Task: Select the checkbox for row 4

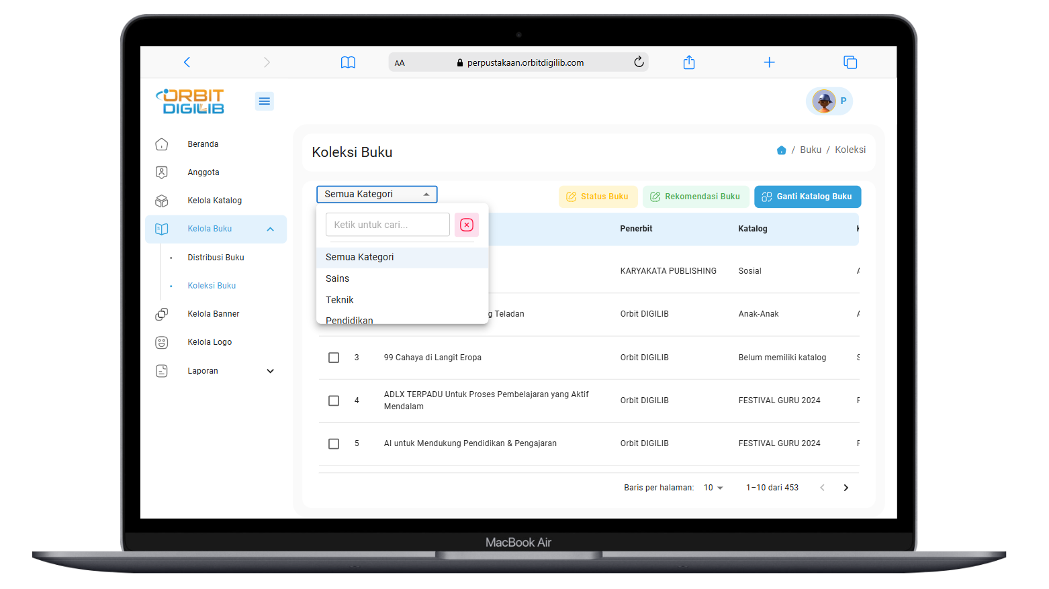Action: (334, 400)
